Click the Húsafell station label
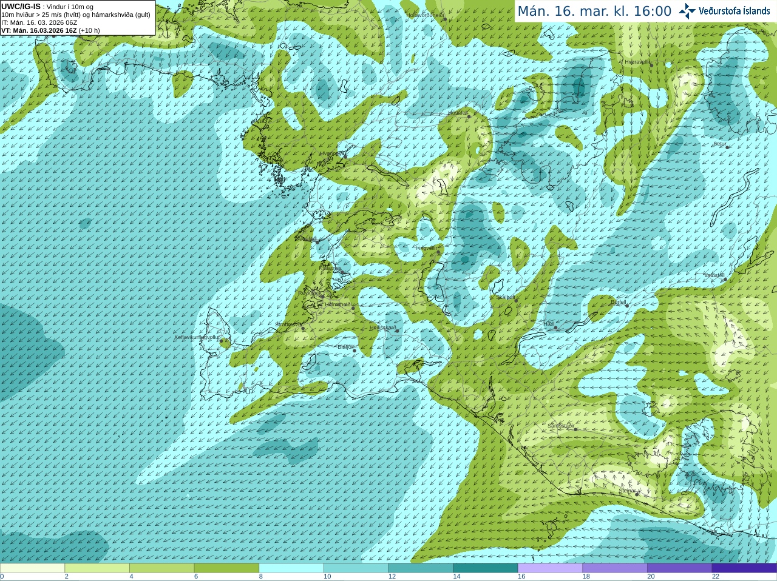The image size is (777, 581). point(458,113)
